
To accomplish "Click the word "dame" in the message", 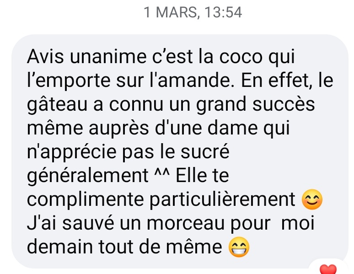I will tap(232, 128).
